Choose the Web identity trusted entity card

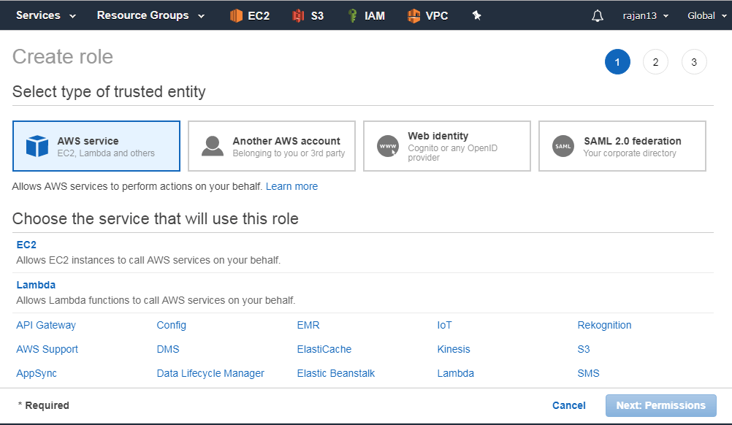coord(447,146)
